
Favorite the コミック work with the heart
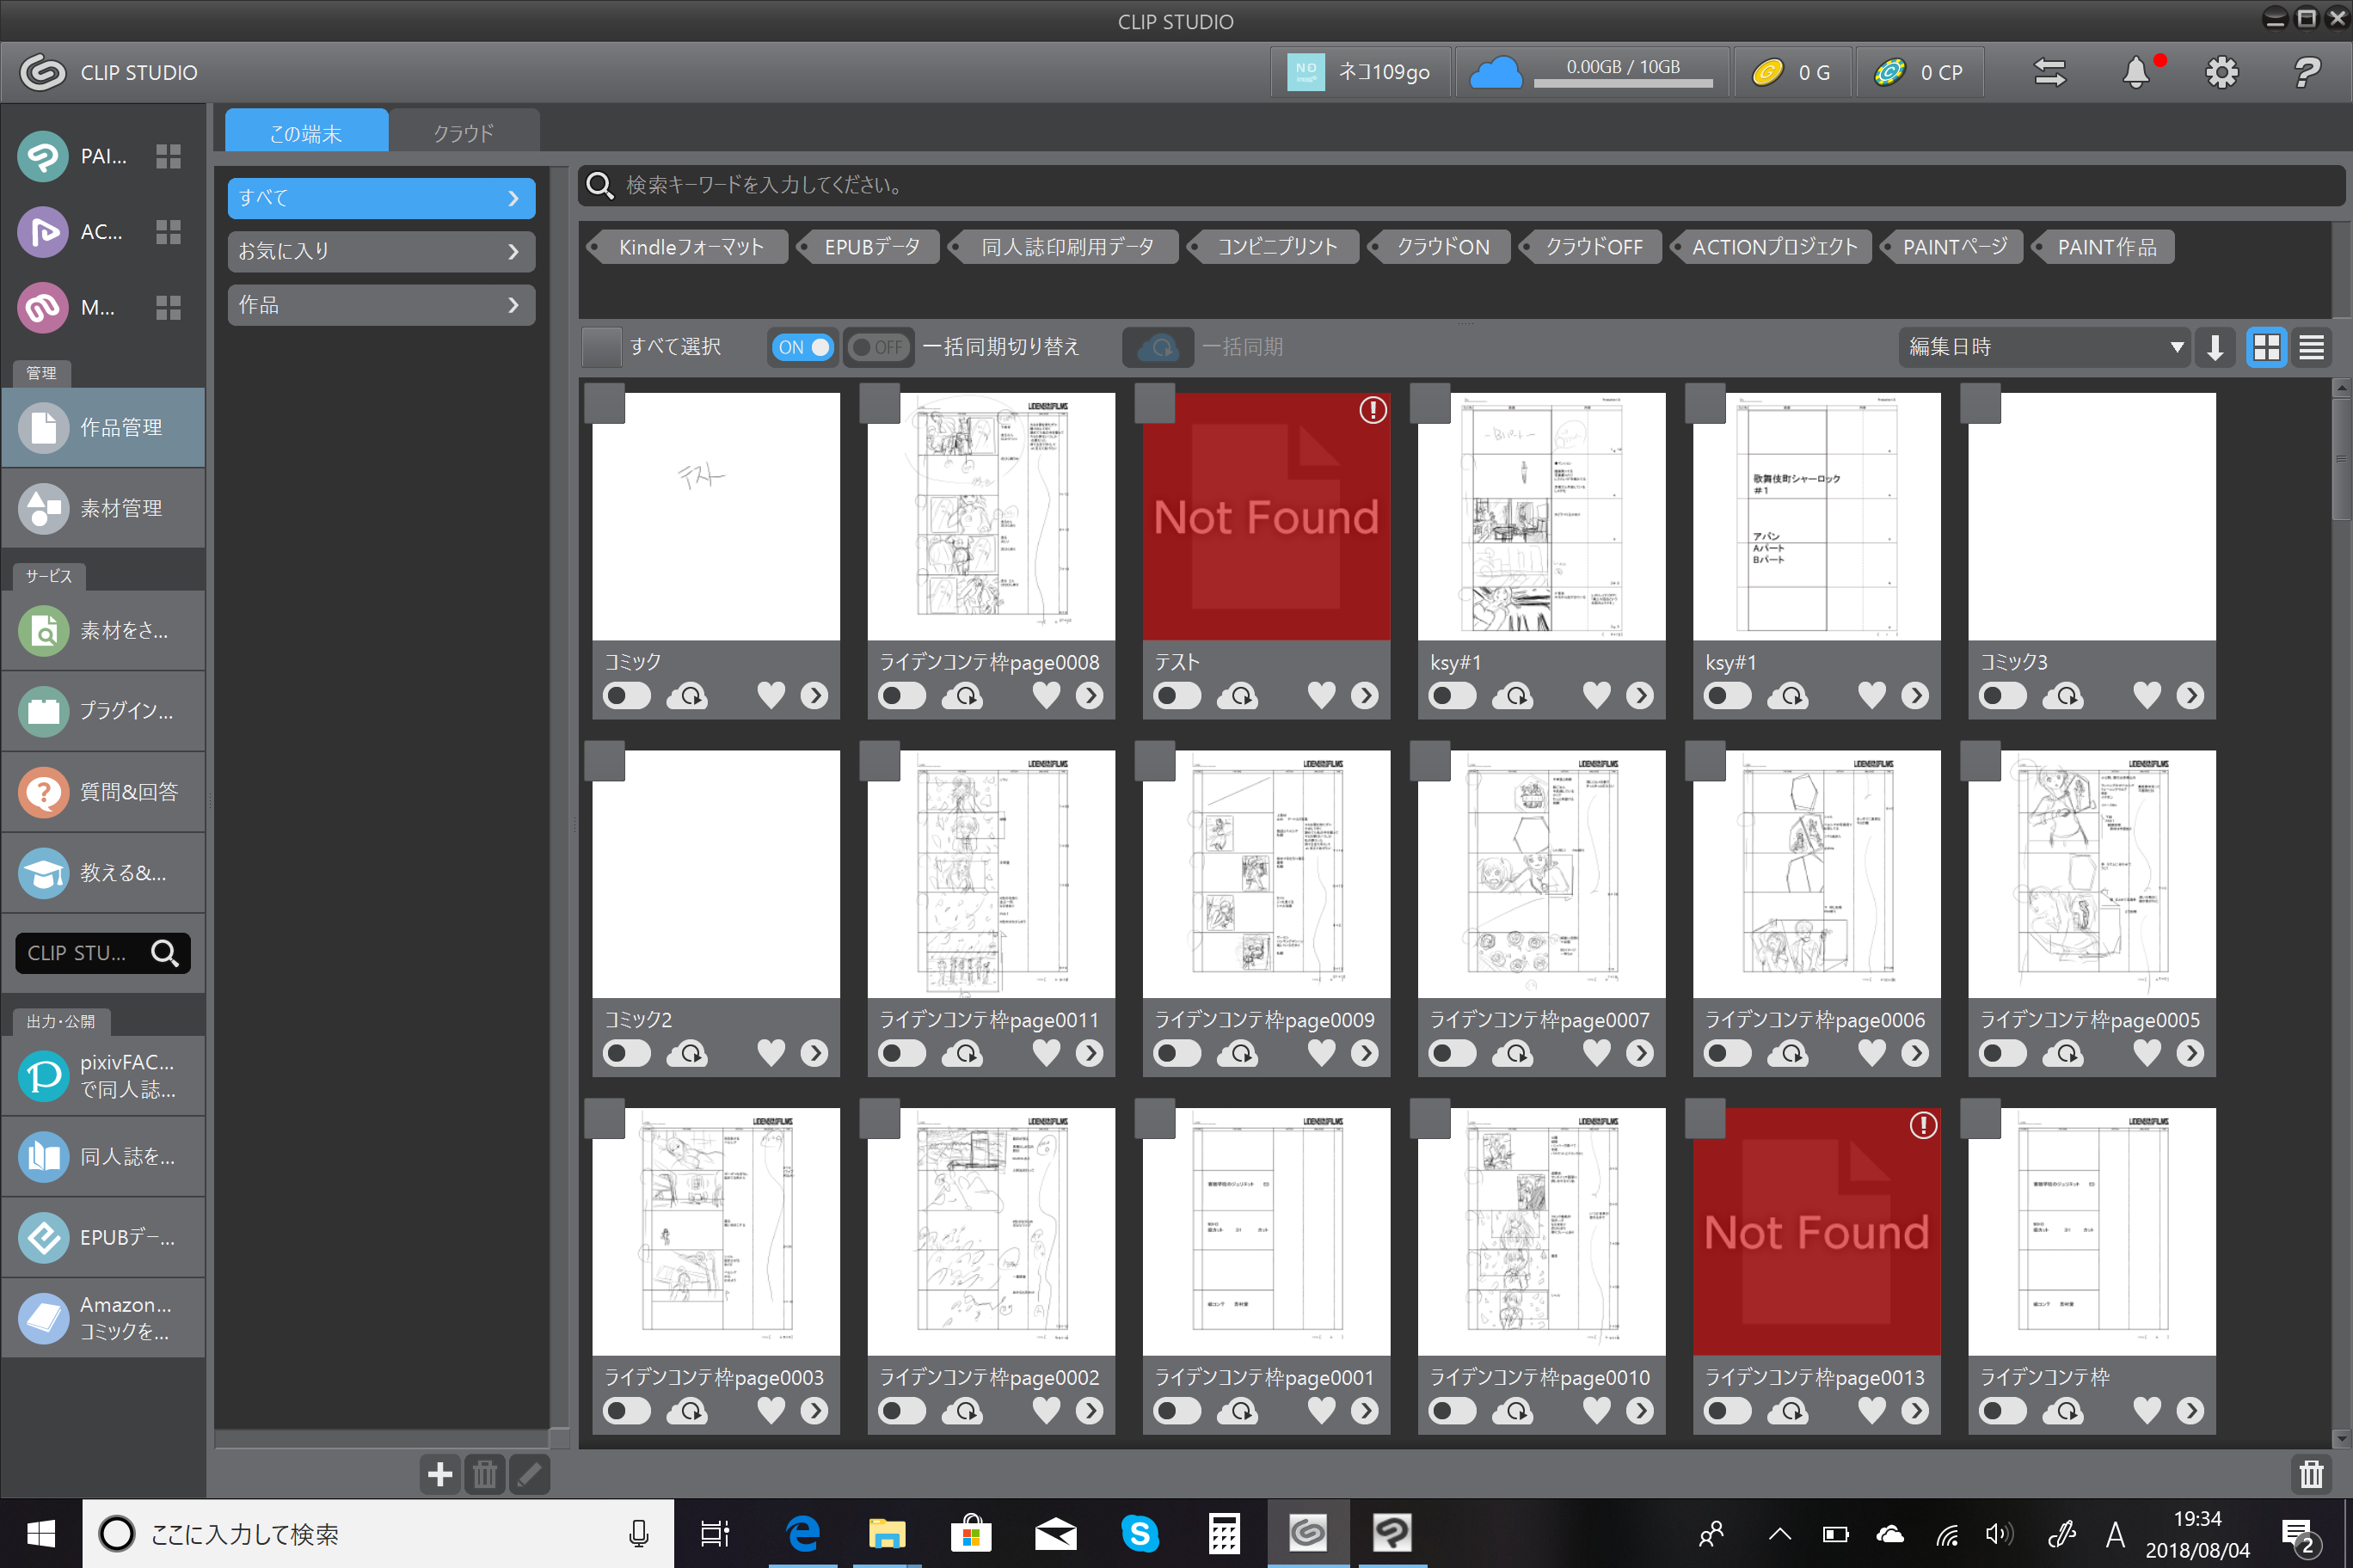tap(771, 695)
